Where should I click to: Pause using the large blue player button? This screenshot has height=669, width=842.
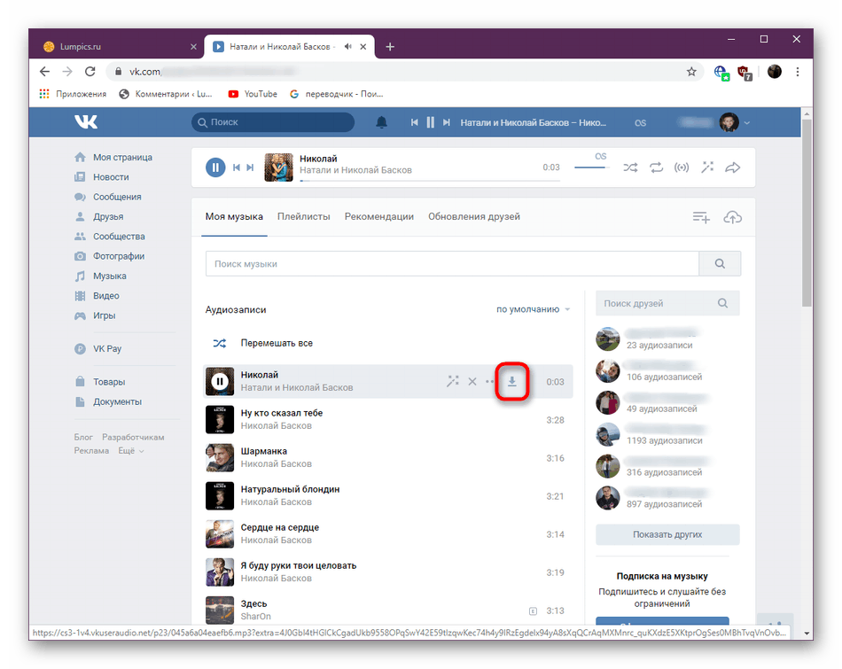coord(215,167)
